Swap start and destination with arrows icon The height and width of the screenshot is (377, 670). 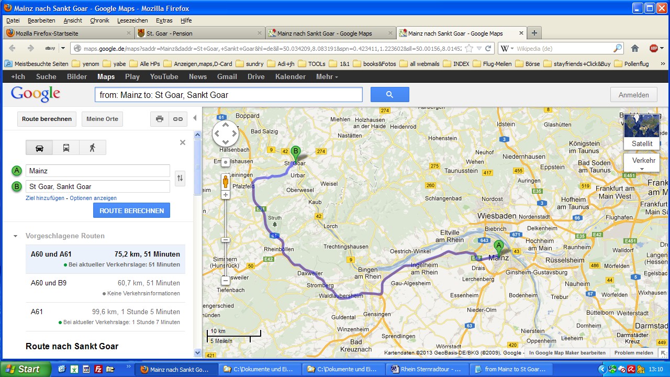point(180,179)
